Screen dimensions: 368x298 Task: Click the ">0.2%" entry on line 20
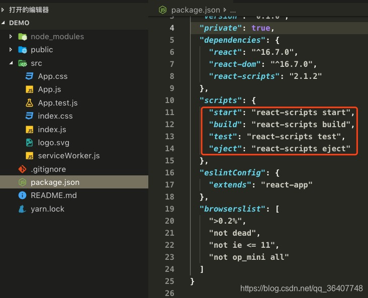pos(225,221)
